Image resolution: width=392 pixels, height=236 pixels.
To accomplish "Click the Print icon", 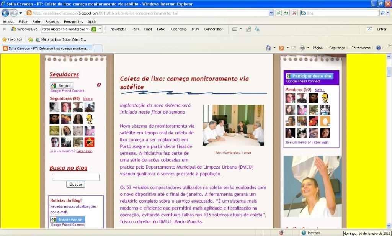I will click(302, 48).
